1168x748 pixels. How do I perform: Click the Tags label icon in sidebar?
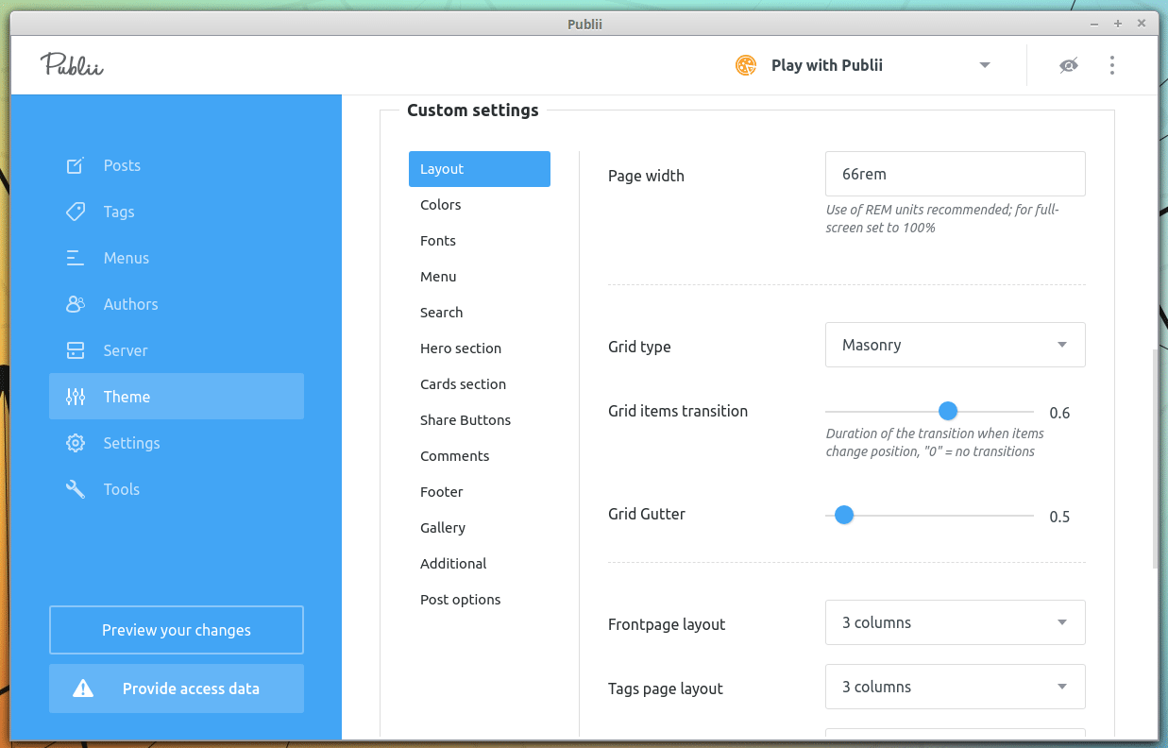pos(76,212)
